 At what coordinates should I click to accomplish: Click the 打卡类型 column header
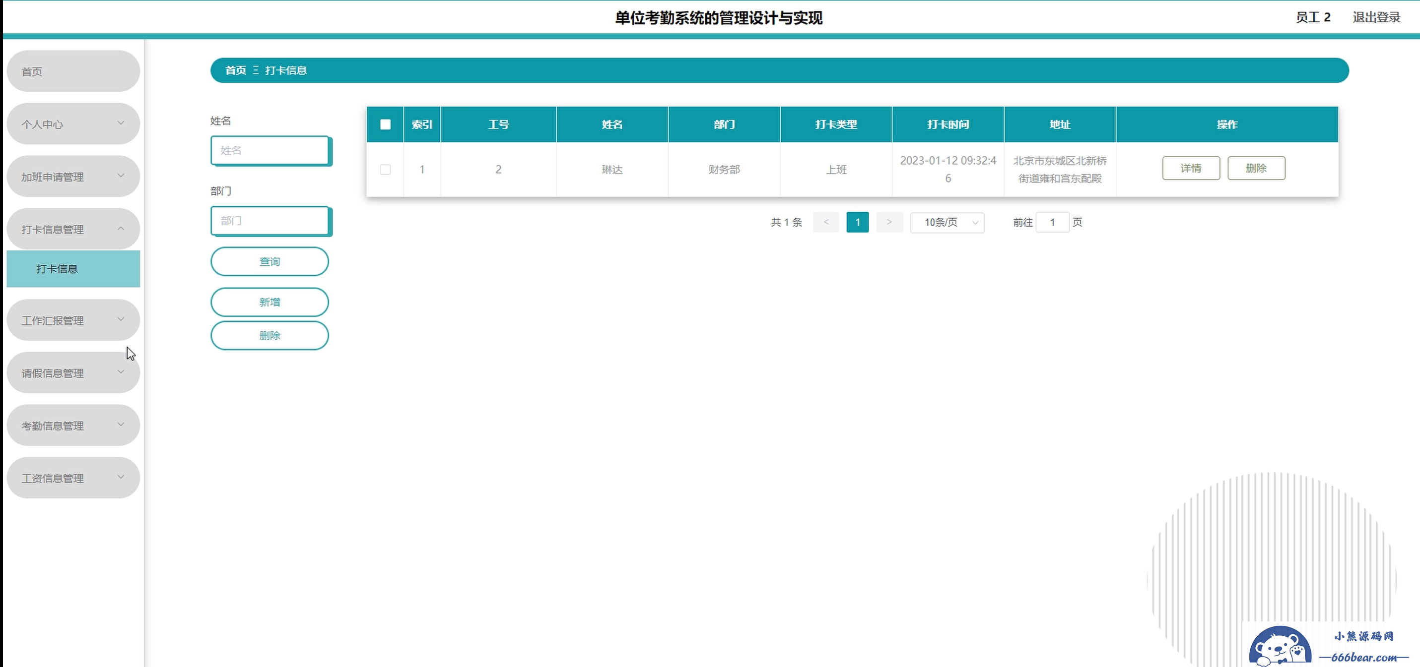(x=836, y=124)
